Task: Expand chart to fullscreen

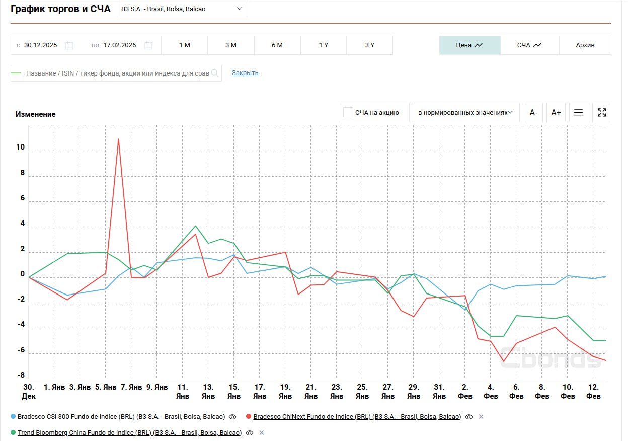Action: click(602, 112)
